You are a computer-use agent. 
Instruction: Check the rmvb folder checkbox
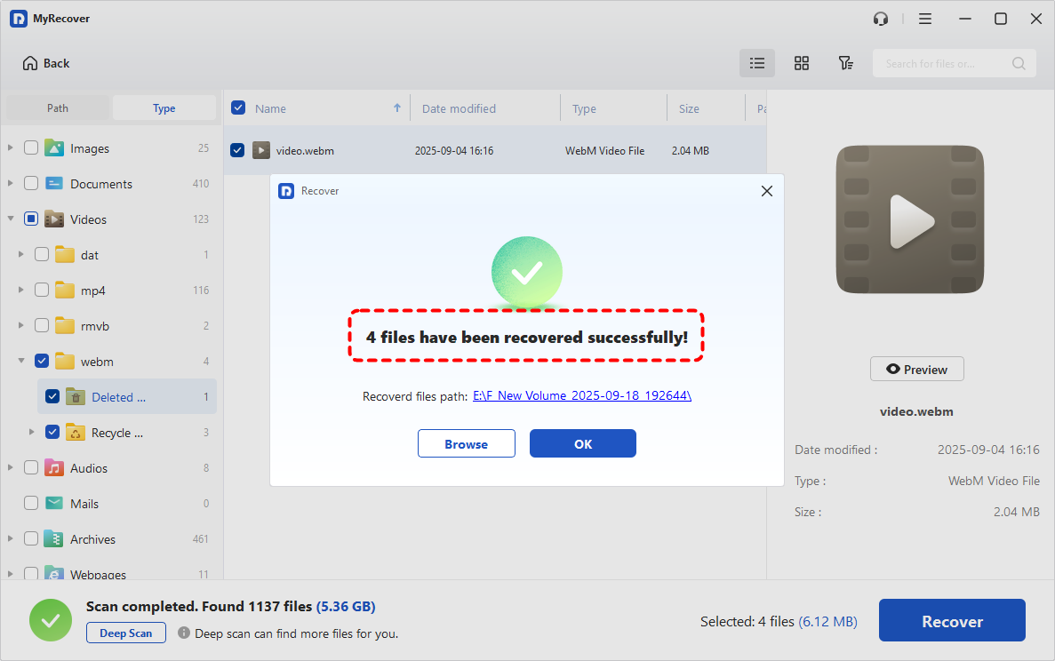tap(42, 325)
